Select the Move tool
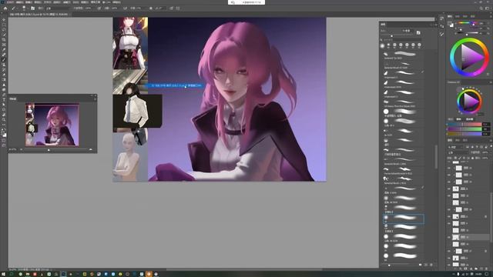This screenshot has height=277, width=493. (4, 19)
